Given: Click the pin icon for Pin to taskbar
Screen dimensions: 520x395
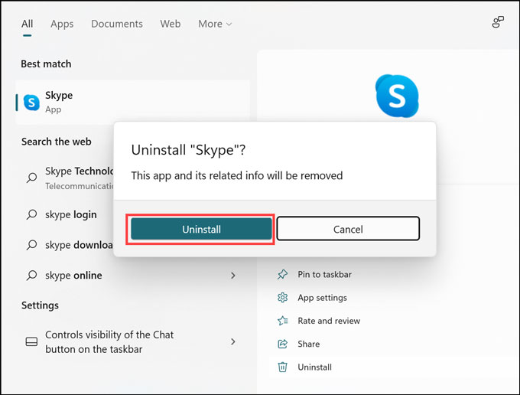Looking at the screenshot, I should (282, 275).
